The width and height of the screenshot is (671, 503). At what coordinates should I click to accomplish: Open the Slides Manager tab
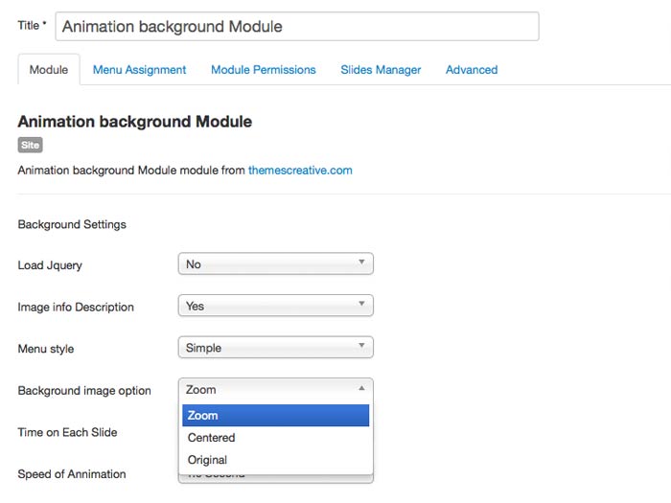pos(381,70)
